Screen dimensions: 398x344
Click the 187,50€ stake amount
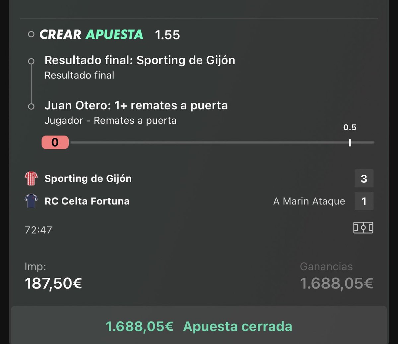pyautogui.click(x=53, y=283)
